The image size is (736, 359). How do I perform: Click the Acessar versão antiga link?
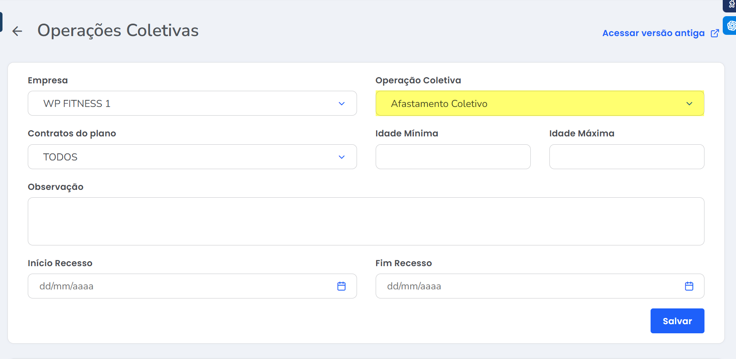tap(653, 33)
